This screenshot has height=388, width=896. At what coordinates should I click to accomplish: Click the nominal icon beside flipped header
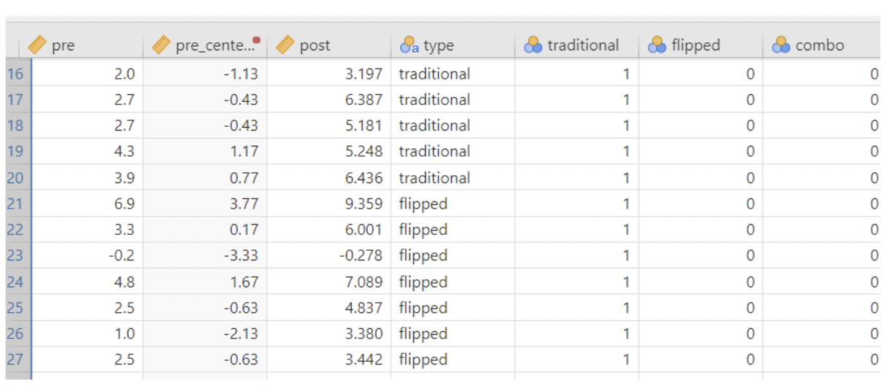tap(658, 45)
